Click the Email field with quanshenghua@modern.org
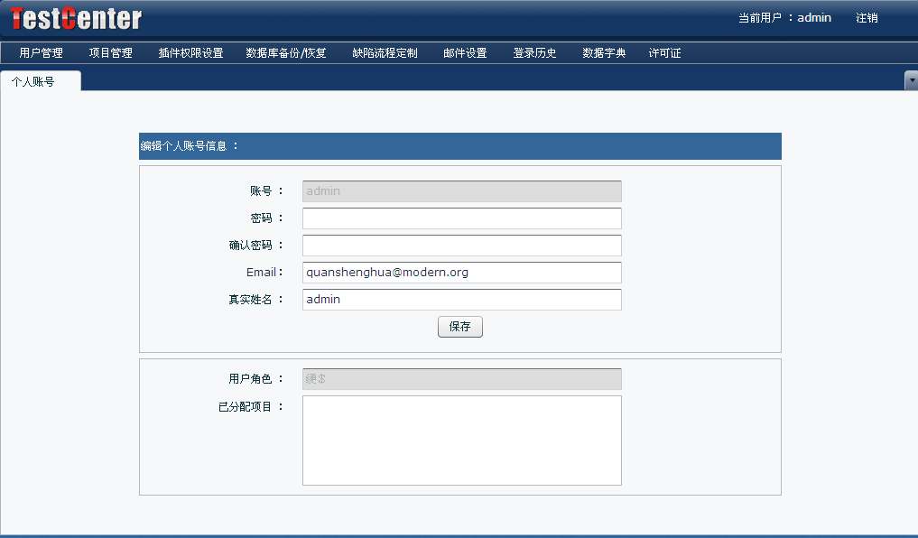 [x=461, y=273]
